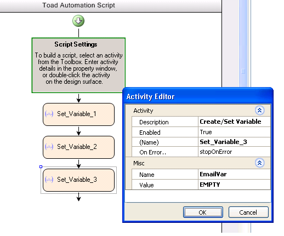Collapse the Activity section in Activity Editor
The image size is (284, 236).
click(259, 110)
